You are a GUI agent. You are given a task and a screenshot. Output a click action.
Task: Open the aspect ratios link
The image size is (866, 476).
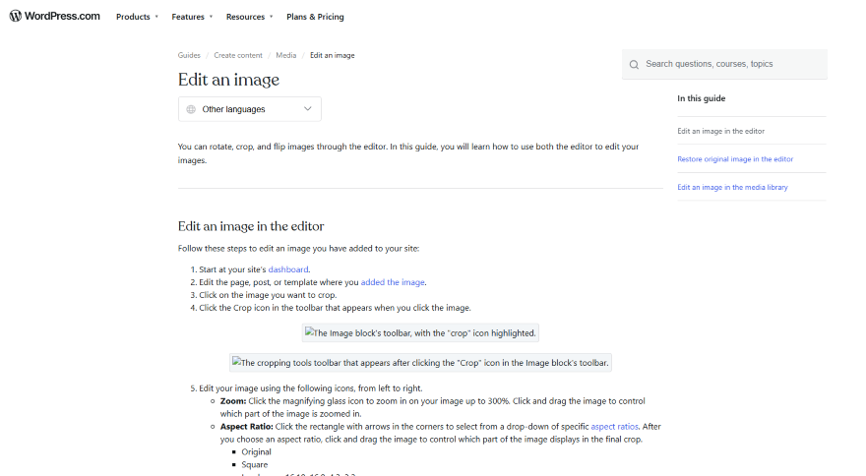(x=614, y=426)
